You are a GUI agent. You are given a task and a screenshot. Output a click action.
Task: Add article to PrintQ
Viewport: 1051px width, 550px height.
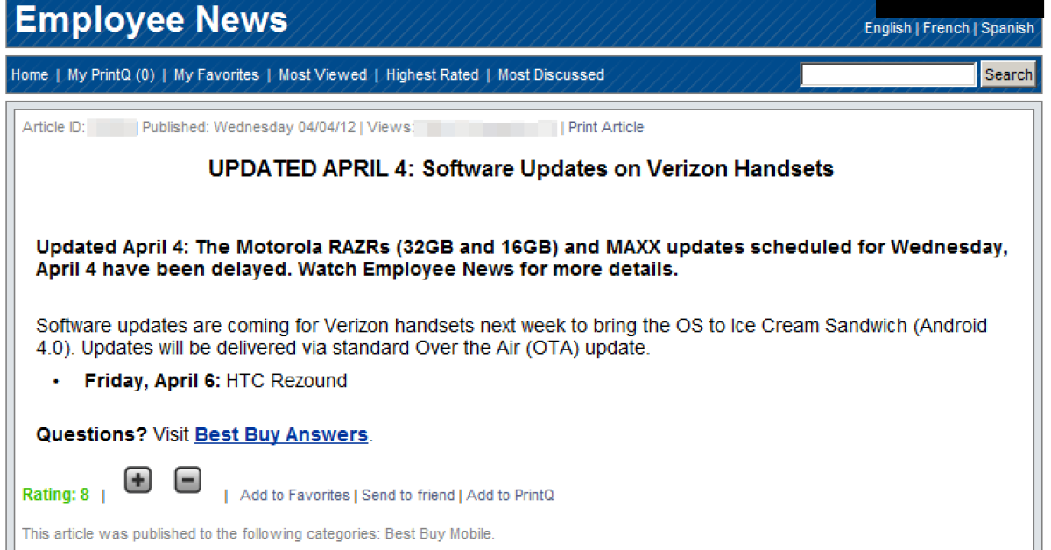[x=511, y=496]
